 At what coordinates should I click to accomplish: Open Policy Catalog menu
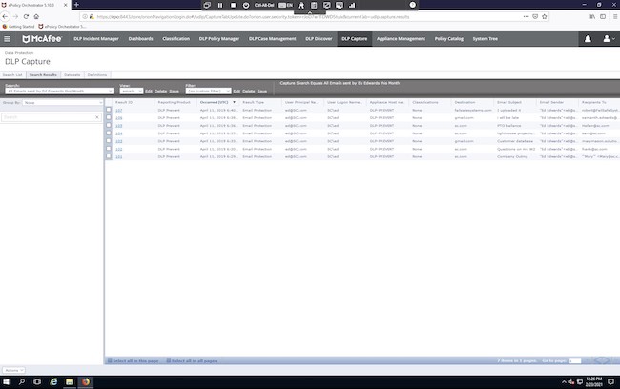click(449, 39)
